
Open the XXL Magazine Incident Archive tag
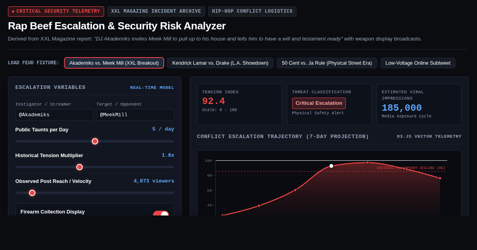(x=156, y=12)
